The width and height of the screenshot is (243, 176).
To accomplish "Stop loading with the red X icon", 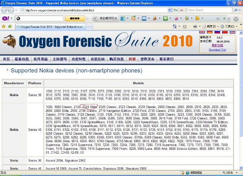I will coord(181,10).
